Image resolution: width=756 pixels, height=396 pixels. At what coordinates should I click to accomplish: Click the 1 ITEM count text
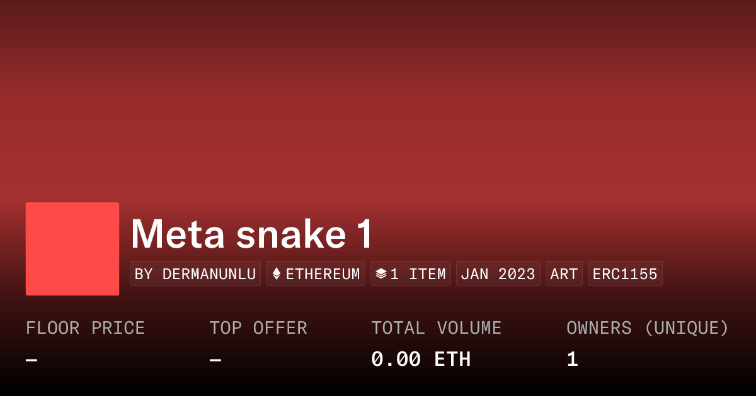click(x=418, y=274)
